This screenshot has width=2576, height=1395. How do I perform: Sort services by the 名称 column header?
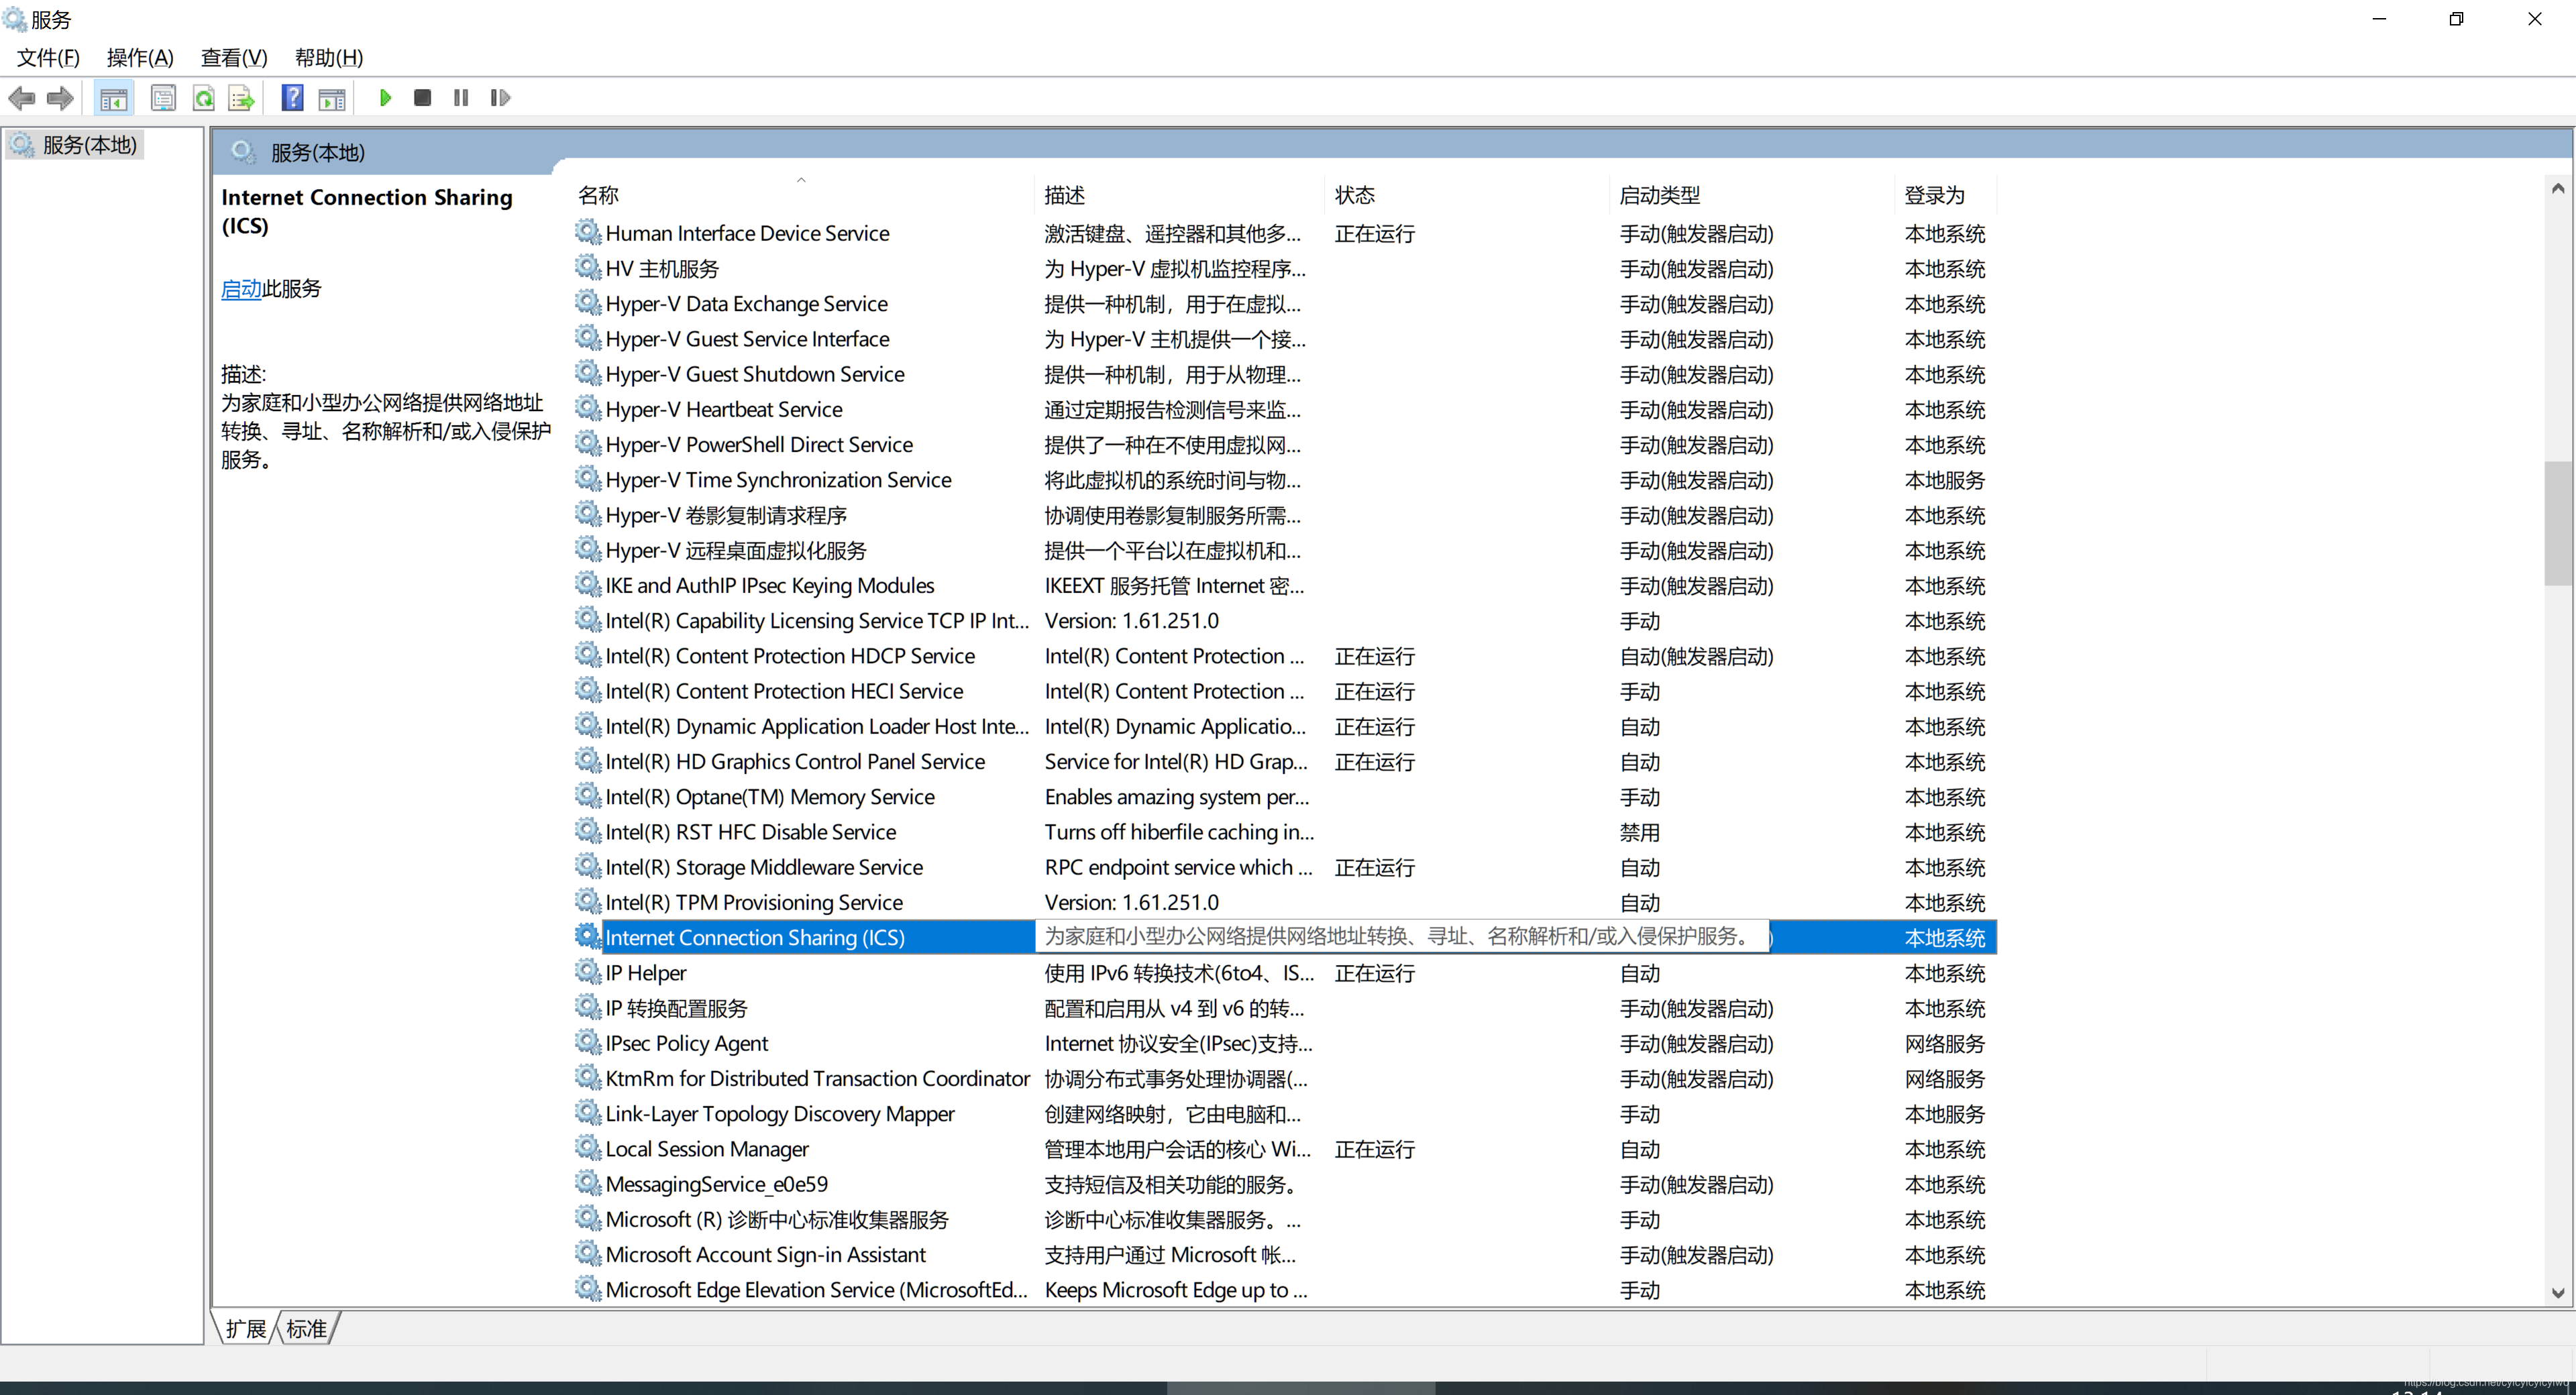pyautogui.click(x=598, y=195)
